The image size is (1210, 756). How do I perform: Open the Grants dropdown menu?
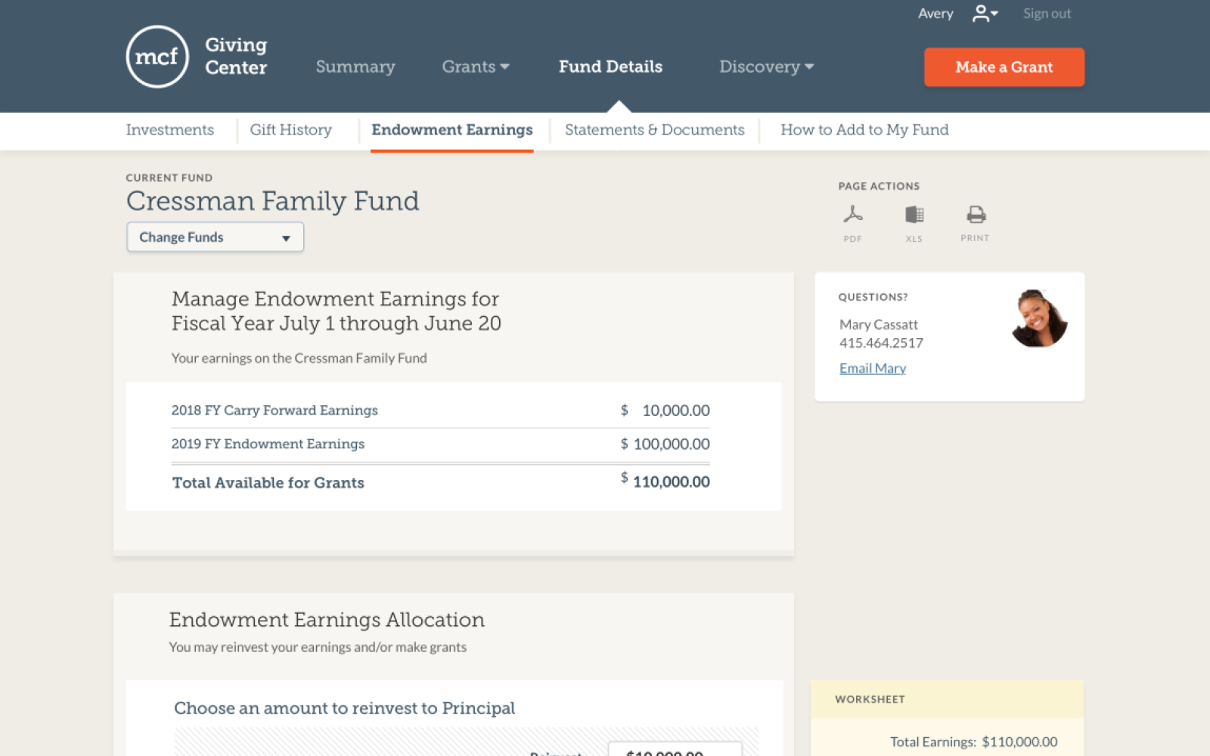(x=475, y=67)
